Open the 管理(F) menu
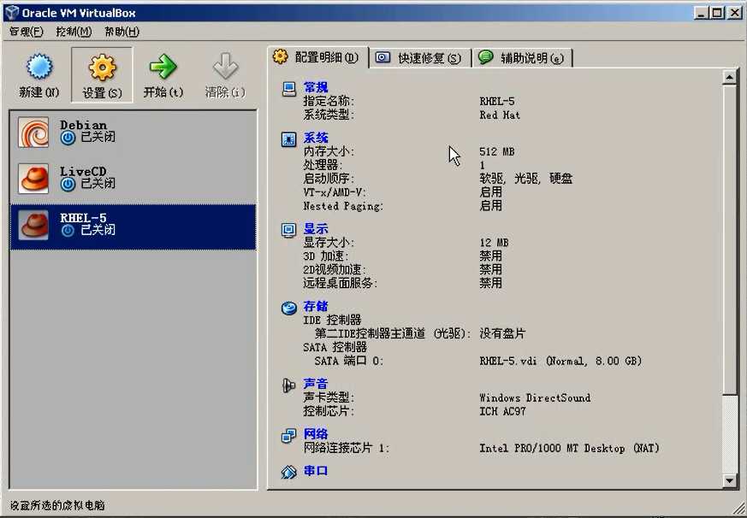 [x=27, y=32]
